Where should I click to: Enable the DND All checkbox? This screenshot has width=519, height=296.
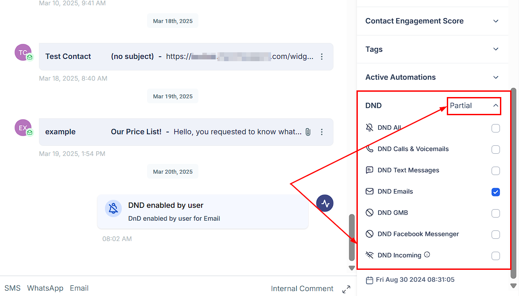point(496,128)
